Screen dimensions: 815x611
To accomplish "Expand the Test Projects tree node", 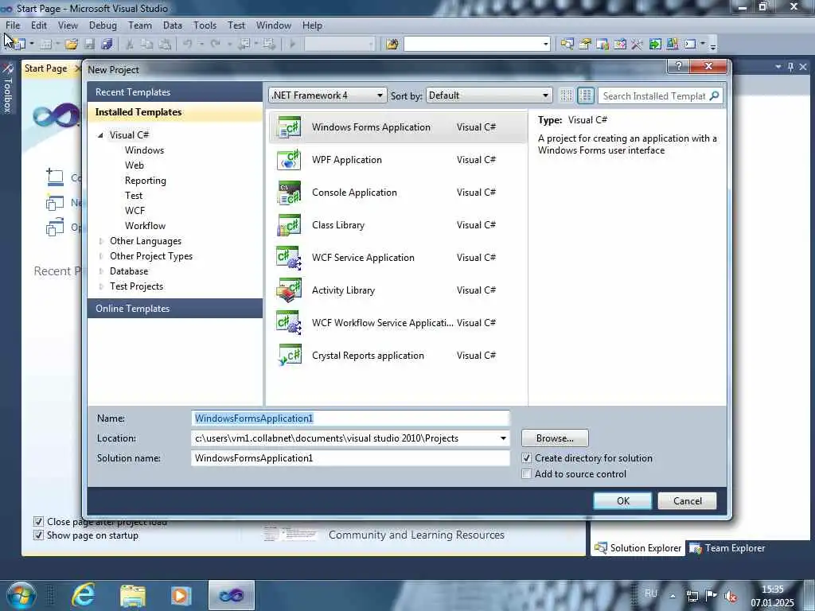I will pos(101,286).
